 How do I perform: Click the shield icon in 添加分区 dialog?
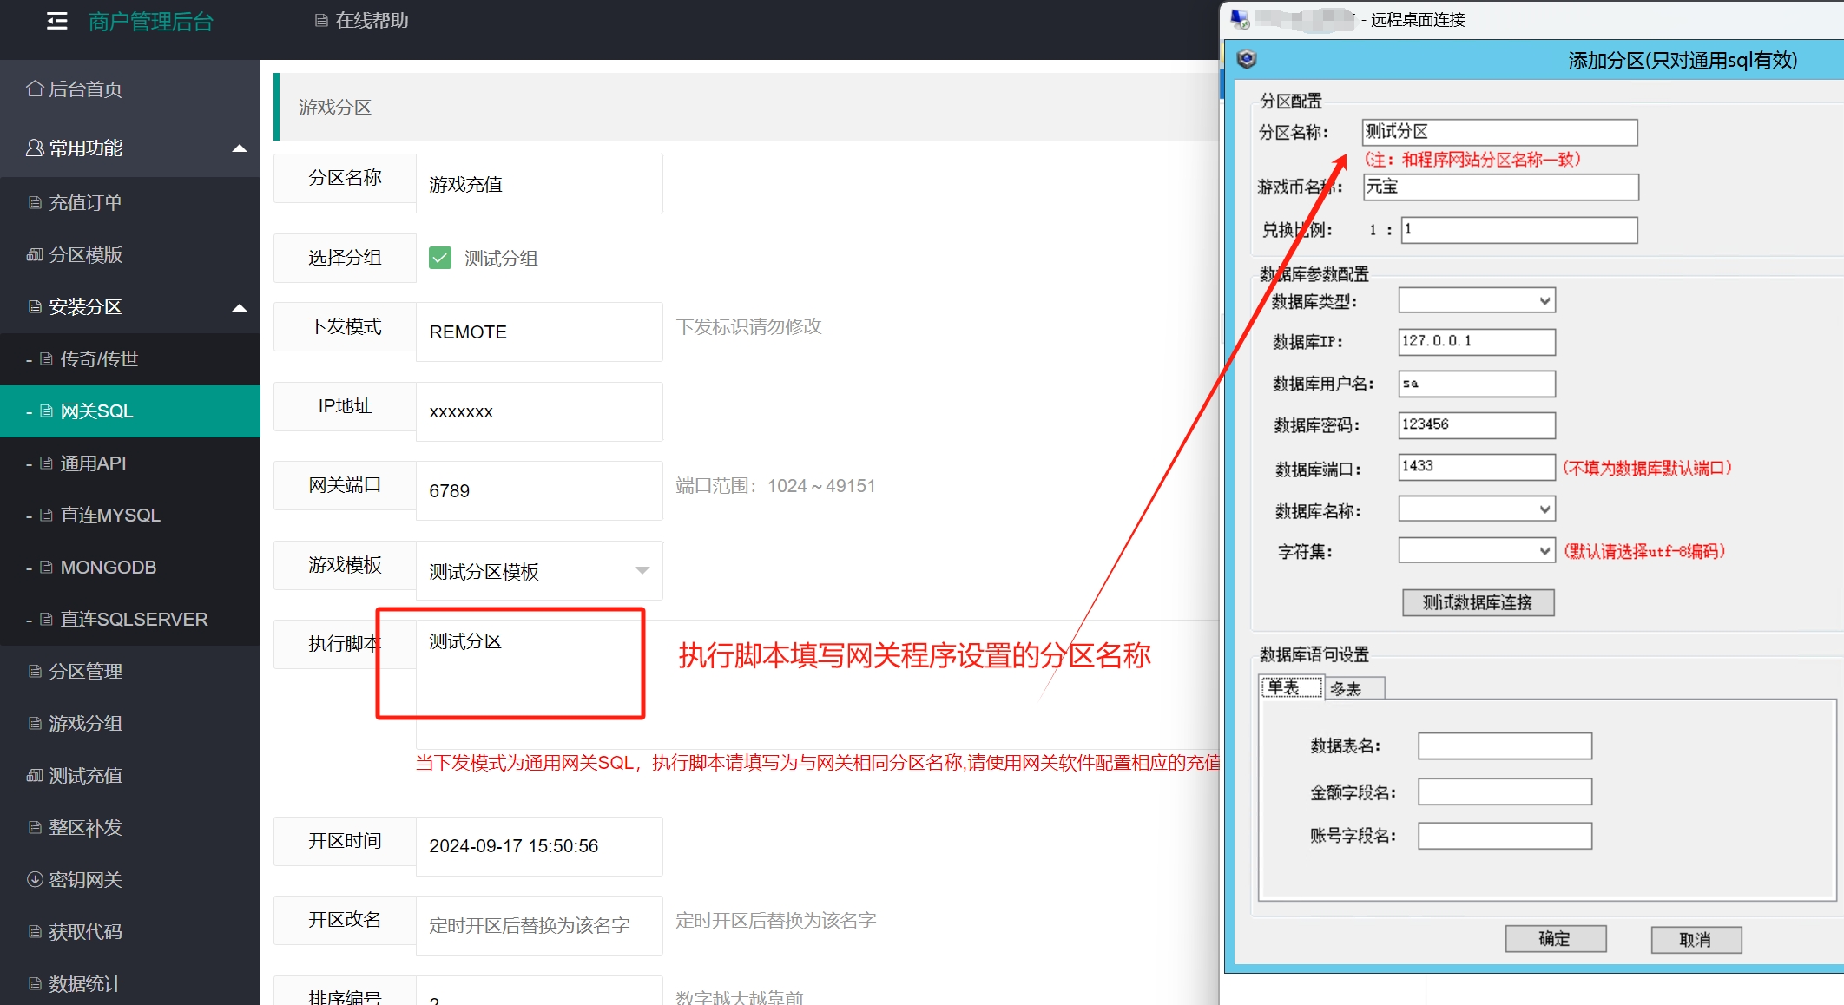tap(1247, 59)
